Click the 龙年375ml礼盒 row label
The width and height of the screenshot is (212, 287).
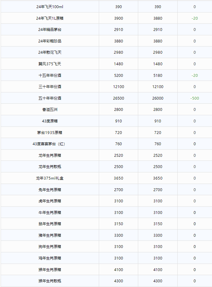(x=50, y=178)
